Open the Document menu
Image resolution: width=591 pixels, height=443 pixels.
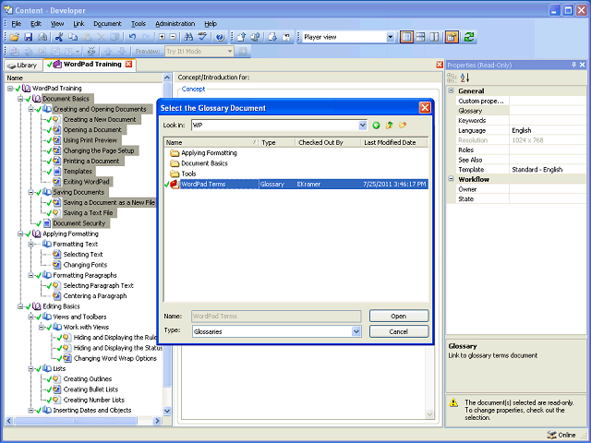107,24
